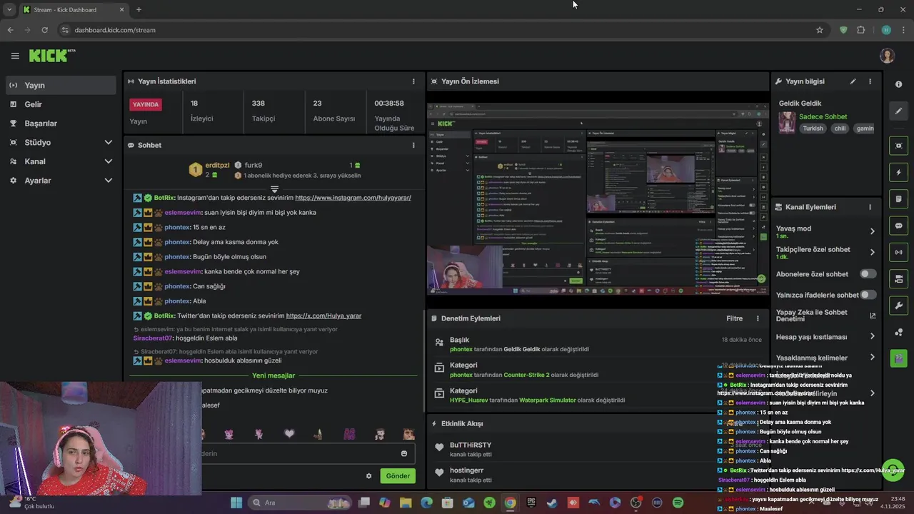Edit stream info with pencil icon in Yayın bilgisi
This screenshot has width=914, height=514.
click(x=853, y=81)
